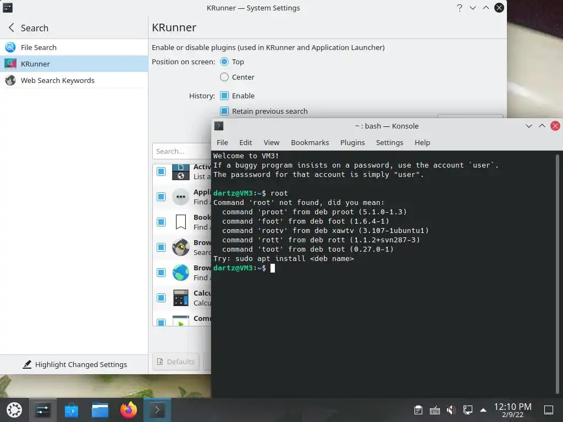The width and height of the screenshot is (563, 422).
Task: Open the Konsole File menu
Action: (x=222, y=142)
